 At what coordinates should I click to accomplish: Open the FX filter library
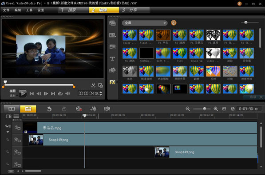coord(112,82)
